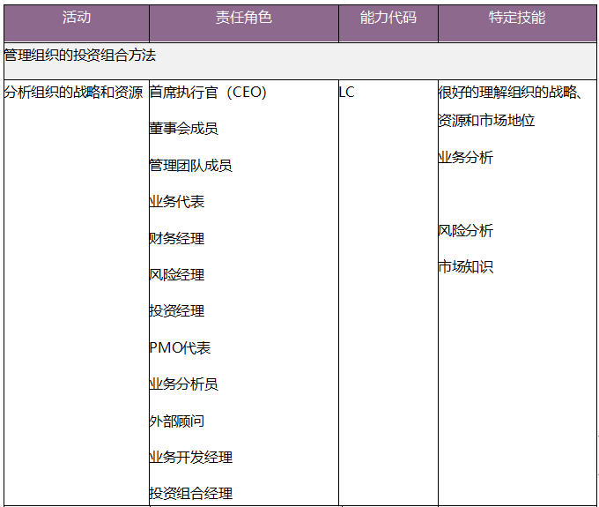The height and width of the screenshot is (507, 599).
Task: Click the 外部顾问 role entry
Action: tap(177, 421)
